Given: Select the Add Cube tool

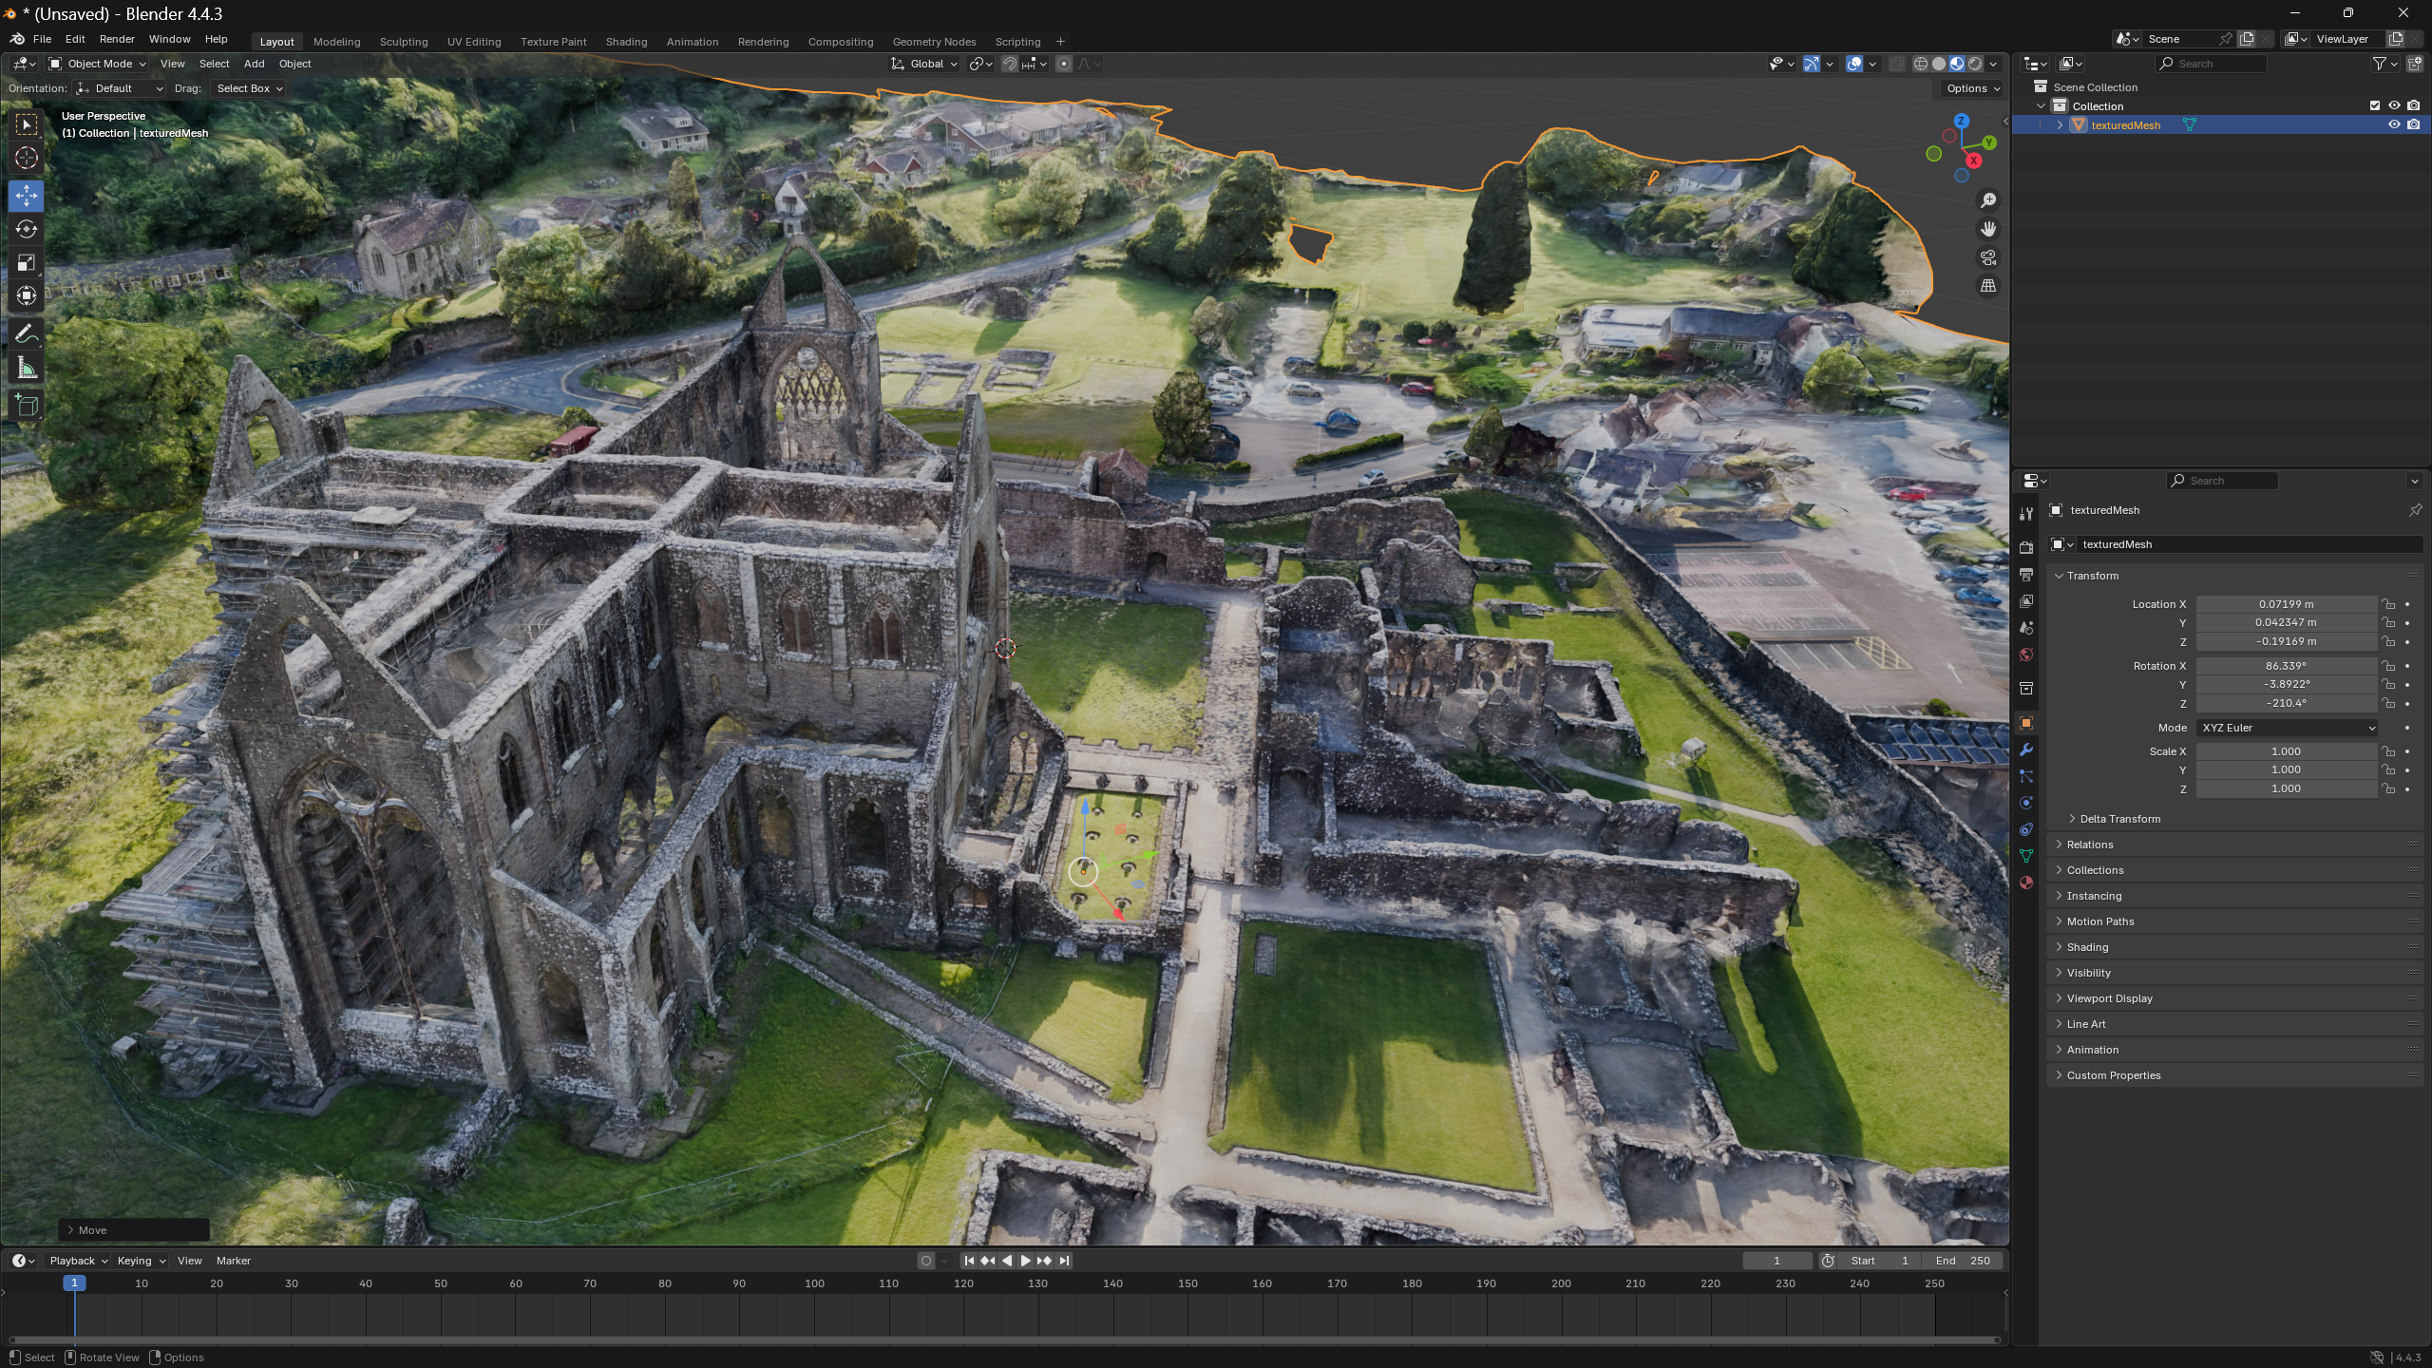Looking at the screenshot, I should (27, 406).
